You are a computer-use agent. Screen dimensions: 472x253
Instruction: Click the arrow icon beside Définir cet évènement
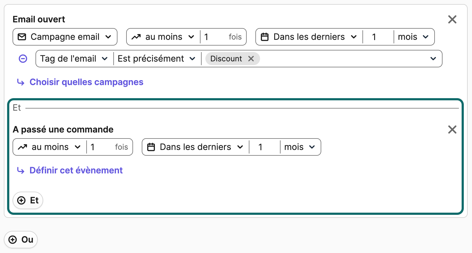point(21,170)
